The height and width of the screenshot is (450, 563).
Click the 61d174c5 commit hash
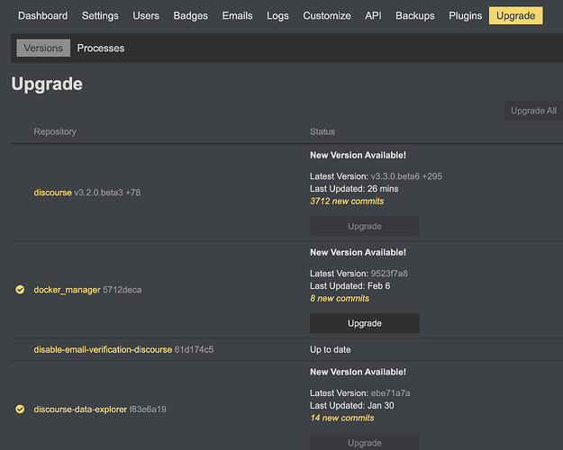194,349
